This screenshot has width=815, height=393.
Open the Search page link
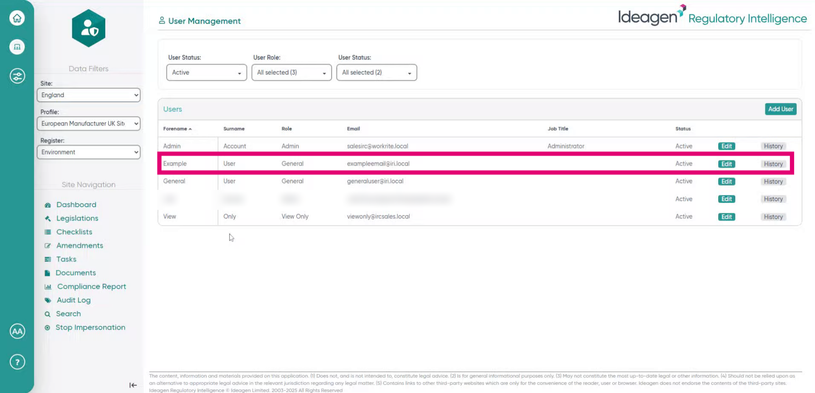[68, 314]
